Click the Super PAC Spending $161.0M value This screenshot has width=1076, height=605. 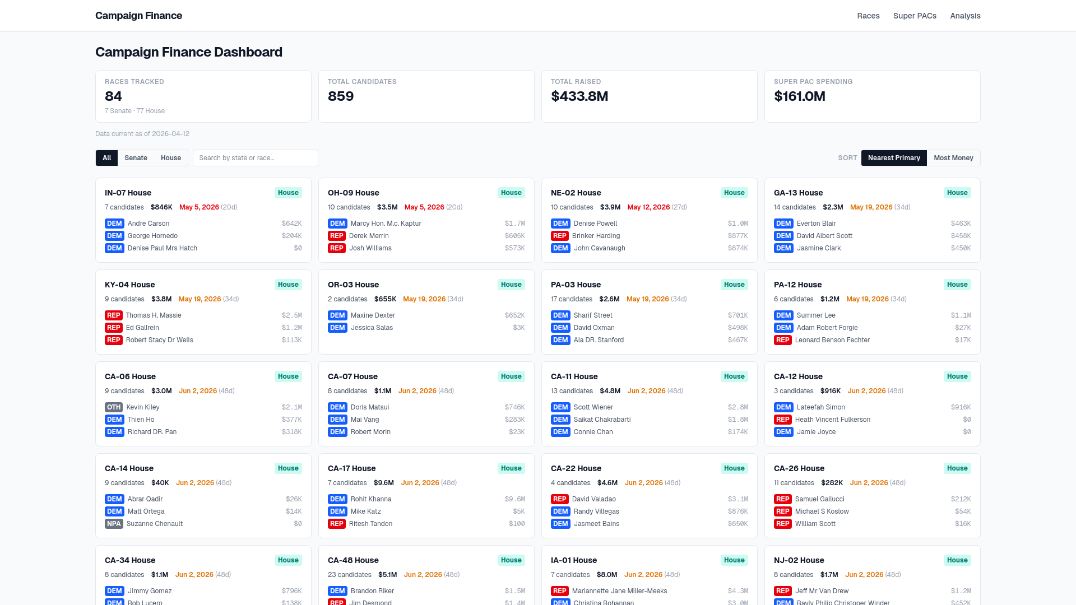[800, 96]
